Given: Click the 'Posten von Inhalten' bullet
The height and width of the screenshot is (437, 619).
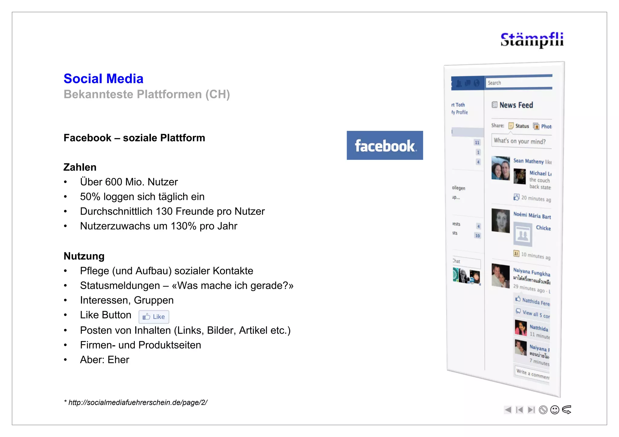Looking at the screenshot, I should click(185, 330).
